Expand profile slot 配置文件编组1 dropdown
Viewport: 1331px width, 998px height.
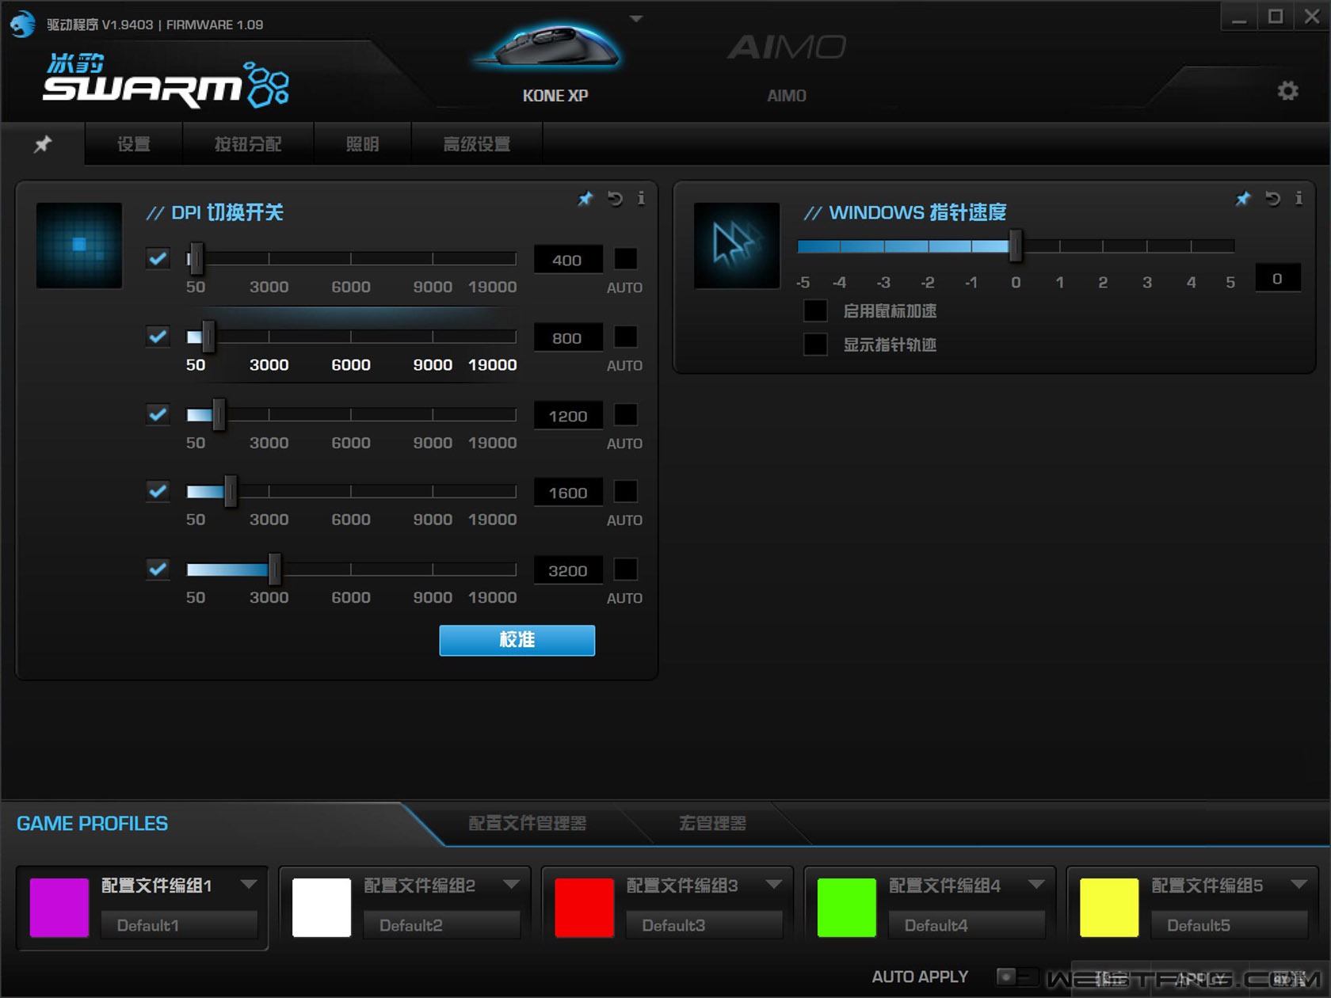click(x=249, y=885)
